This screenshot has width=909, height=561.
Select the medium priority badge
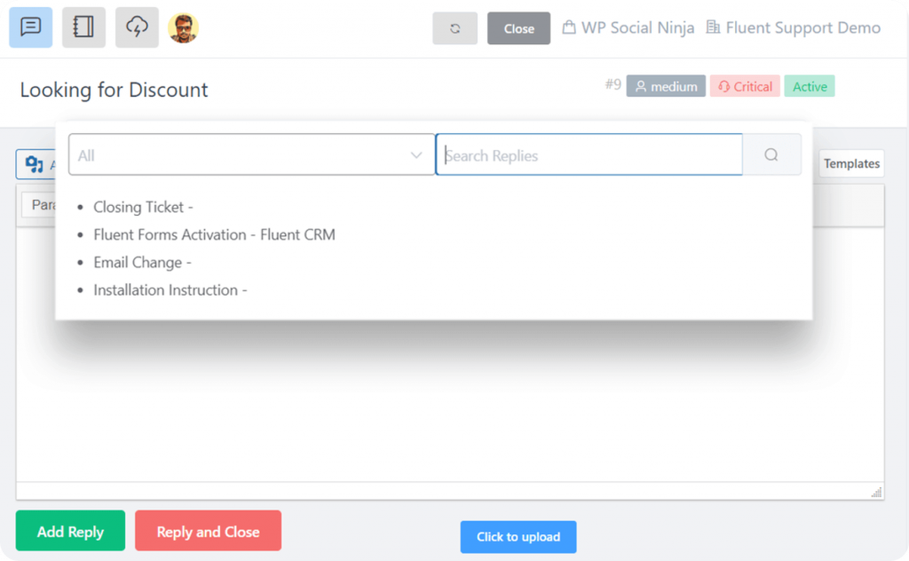pyautogui.click(x=666, y=86)
